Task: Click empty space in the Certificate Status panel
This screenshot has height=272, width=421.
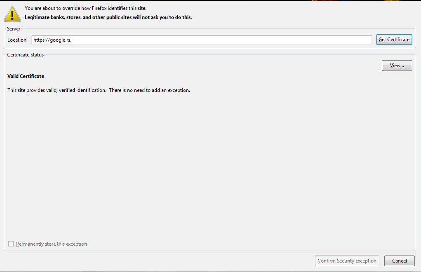Action: [x=206, y=165]
